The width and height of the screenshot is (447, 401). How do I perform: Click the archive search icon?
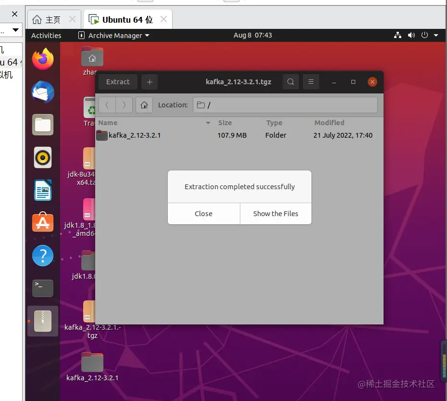tap(290, 82)
